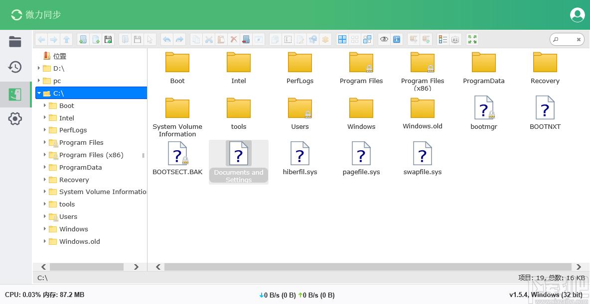The image size is (590, 304).
Task: Click the search input field
Action: 567,39
